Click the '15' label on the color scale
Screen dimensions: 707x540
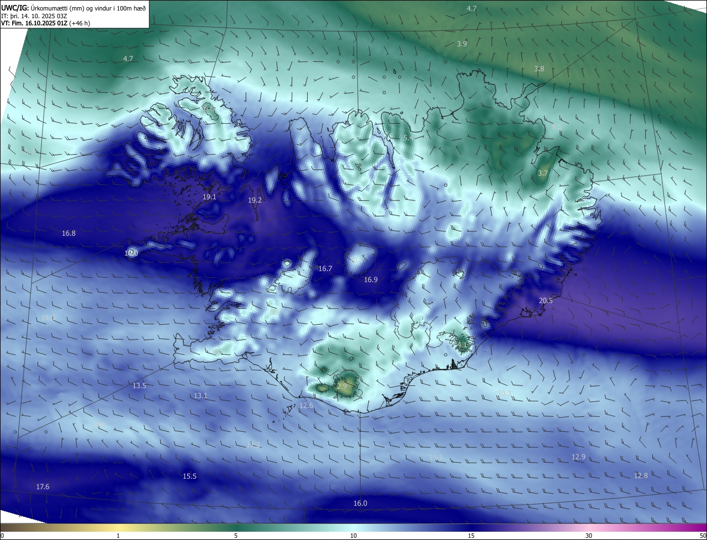(471, 536)
